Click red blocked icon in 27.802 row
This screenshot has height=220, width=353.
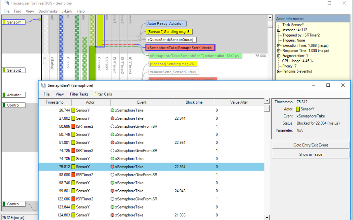click(x=112, y=118)
